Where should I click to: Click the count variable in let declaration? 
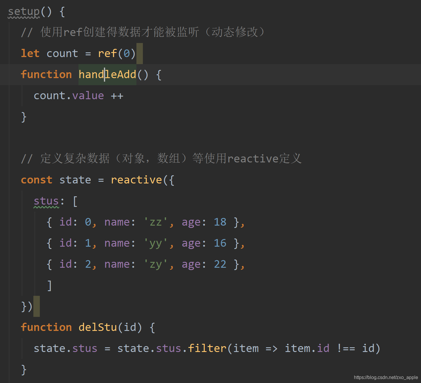(x=62, y=54)
